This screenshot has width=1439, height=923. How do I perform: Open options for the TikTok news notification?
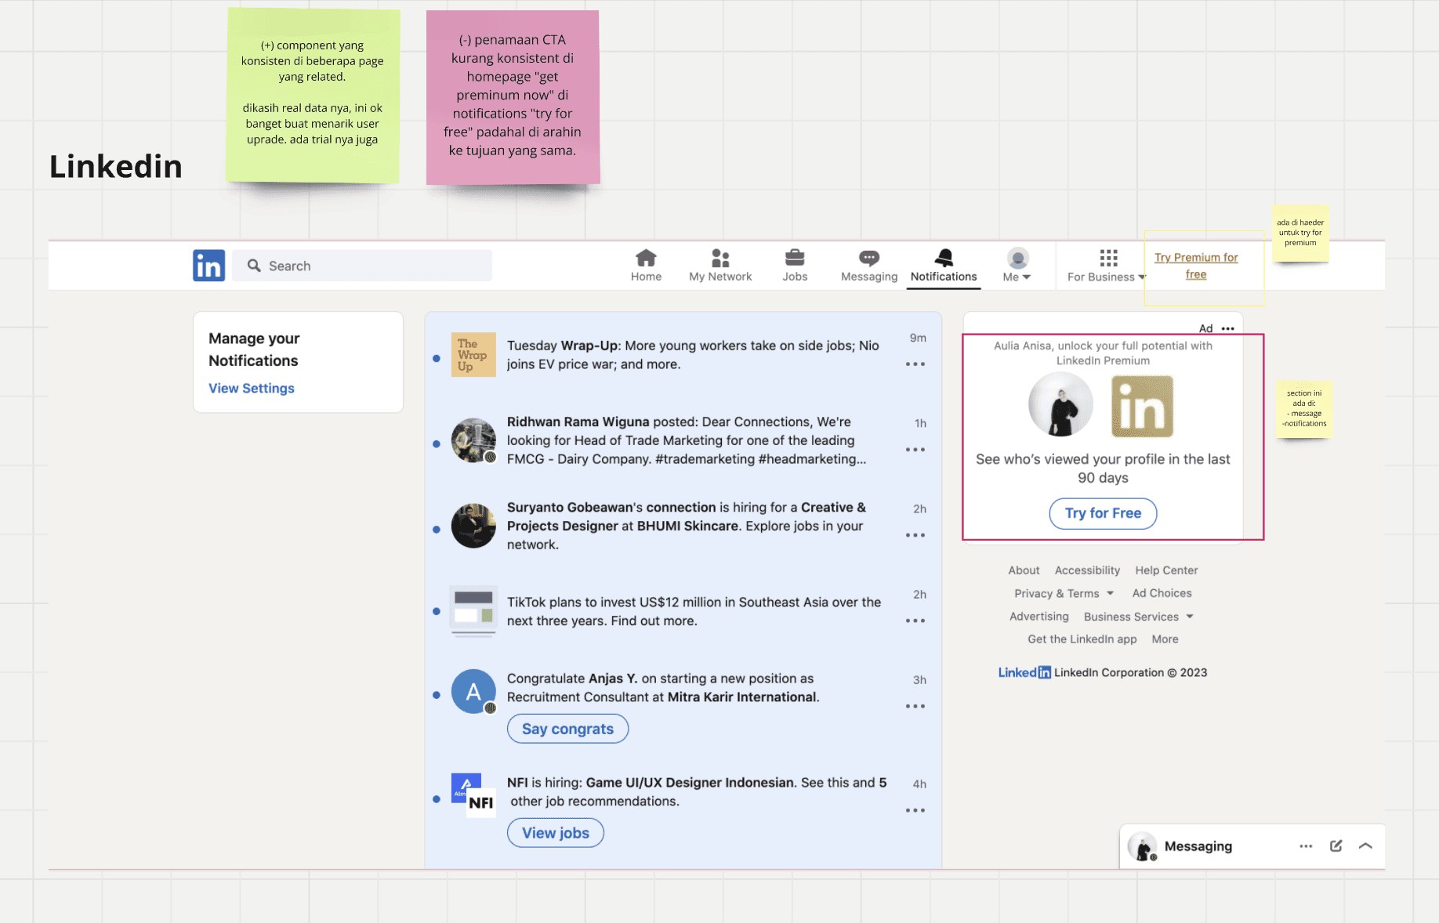click(915, 621)
